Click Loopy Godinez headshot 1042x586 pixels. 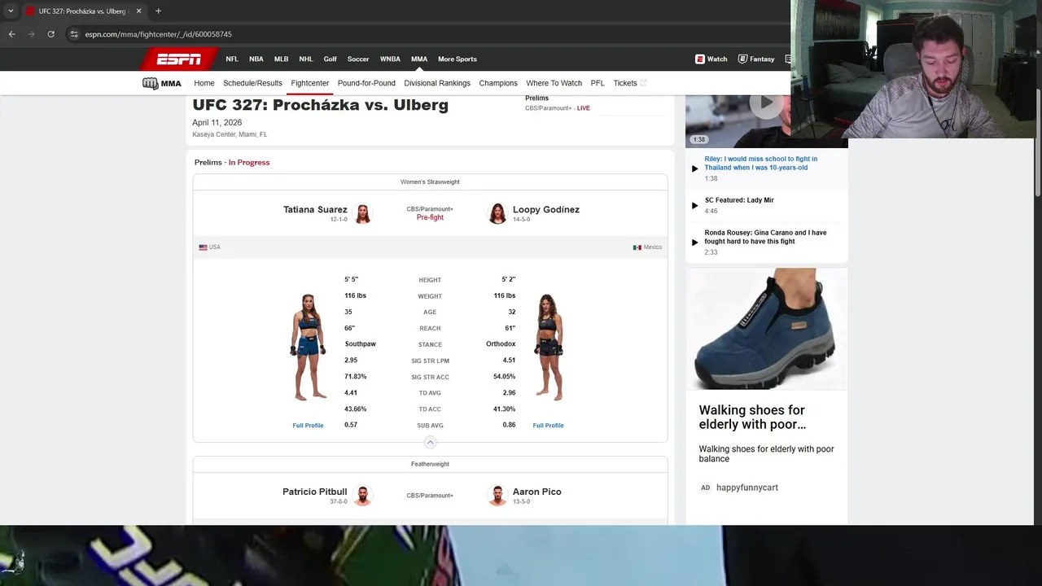497,213
